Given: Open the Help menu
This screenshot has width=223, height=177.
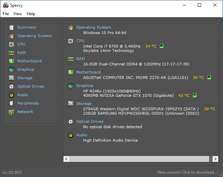Looking at the screenshot, I should [31, 14].
